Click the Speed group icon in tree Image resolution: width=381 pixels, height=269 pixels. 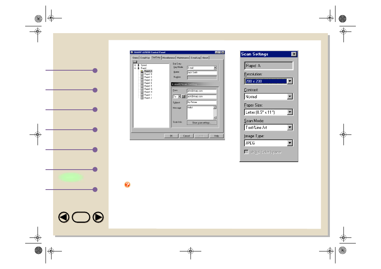point(138,65)
